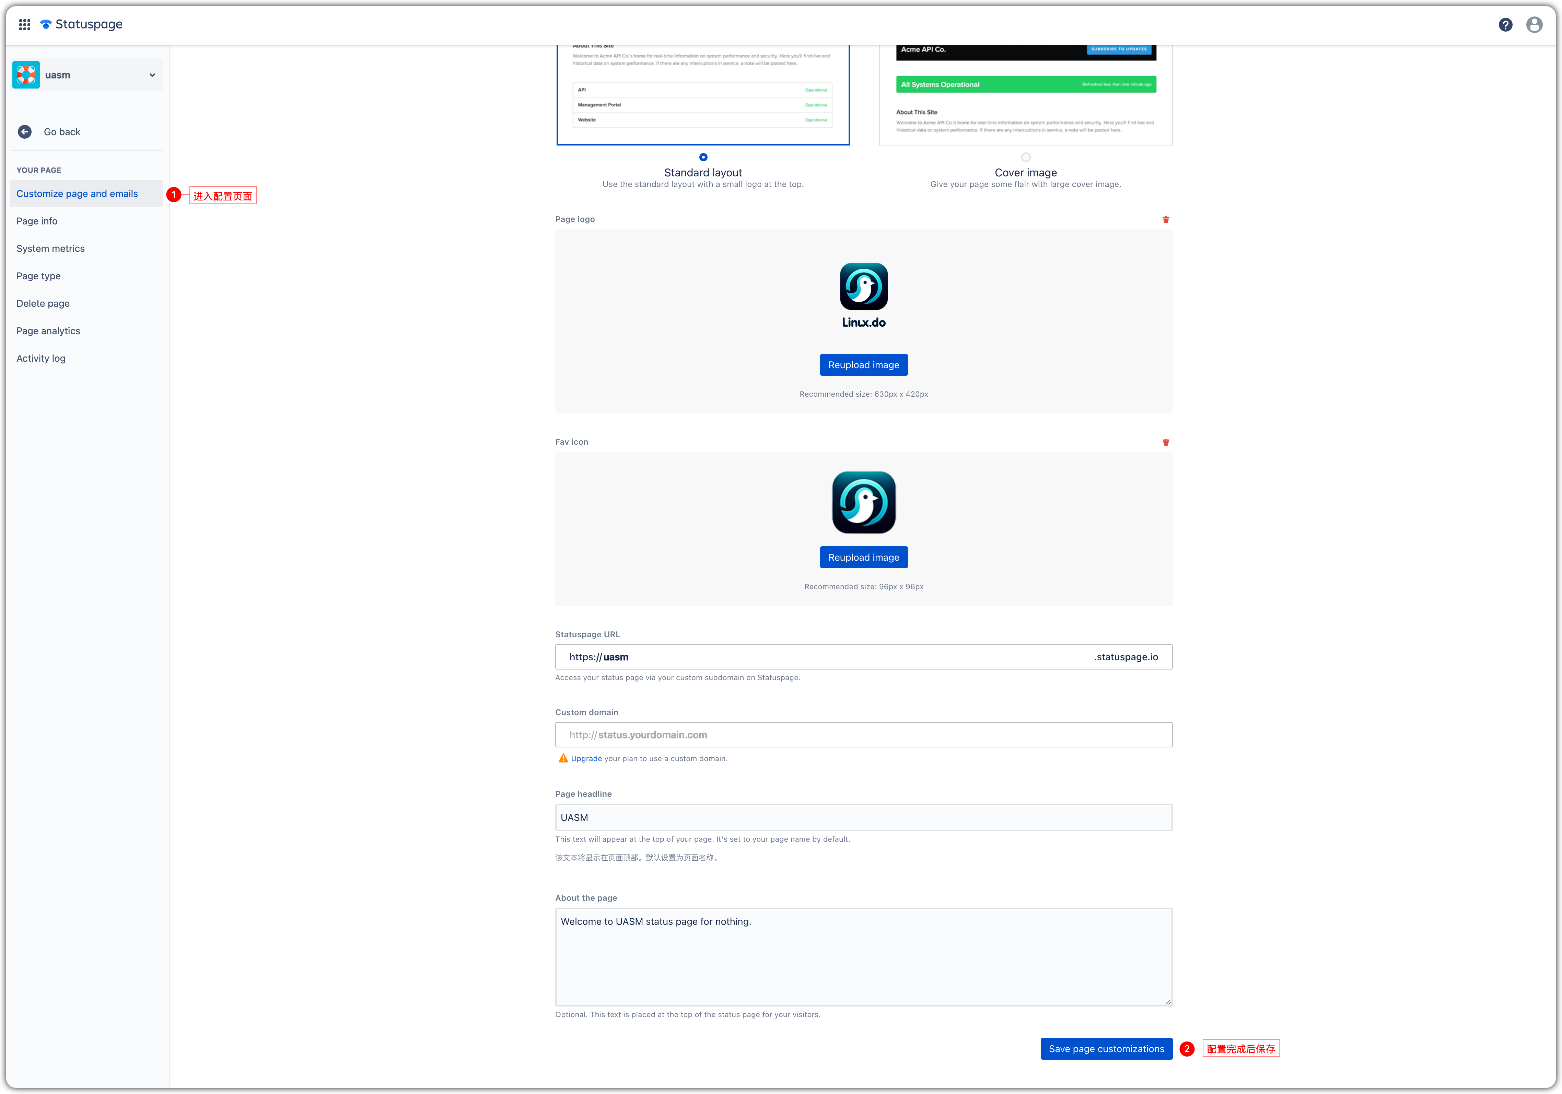Click the textarea resize handle
This screenshot has width=1562, height=1094.
coord(1167,1001)
